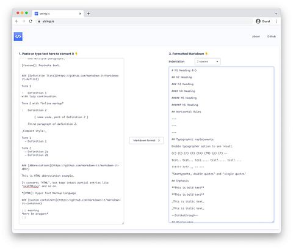
Task: Open the Github link
Action: click(272, 37)
